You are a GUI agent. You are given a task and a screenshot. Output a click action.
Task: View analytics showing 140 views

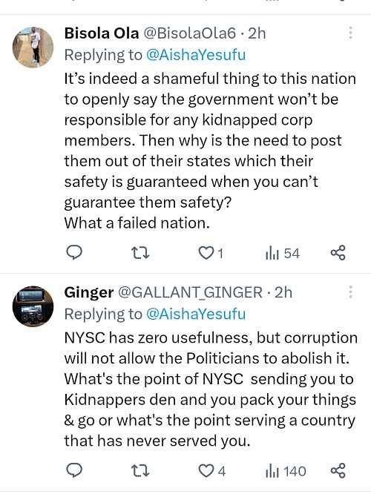coord(286,471)
